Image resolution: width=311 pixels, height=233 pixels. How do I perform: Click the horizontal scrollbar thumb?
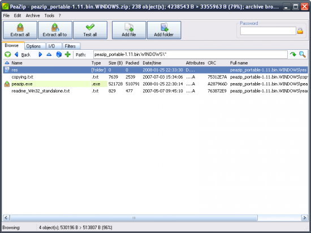[x=133, y=218]
